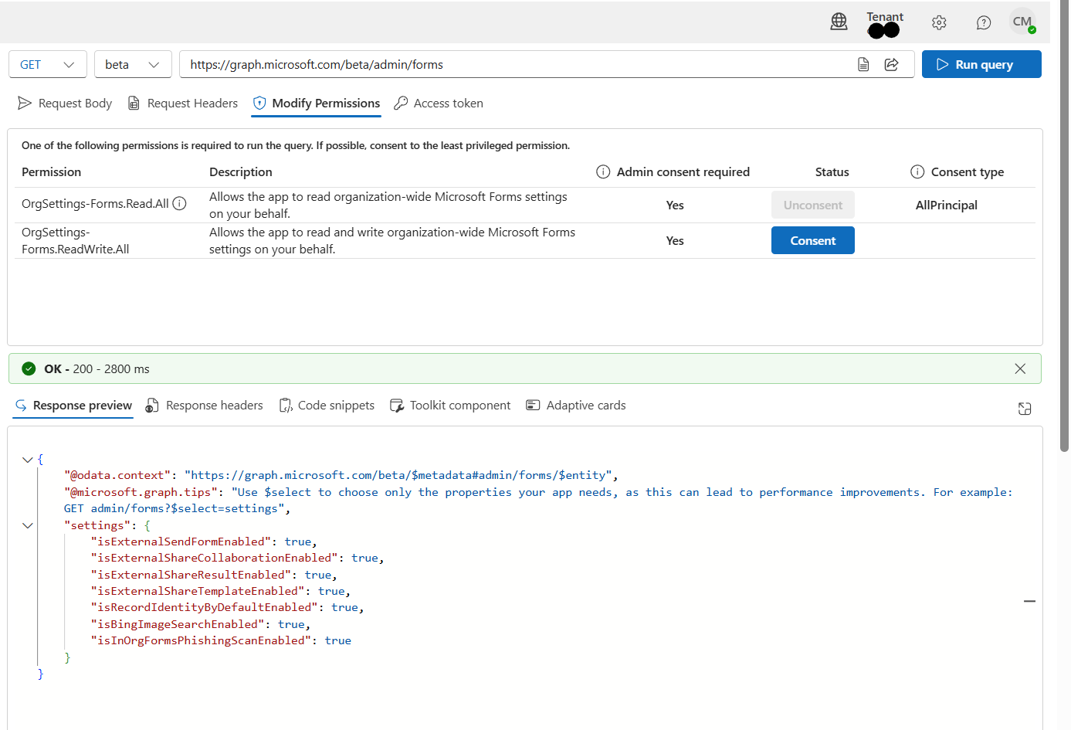Open the Adaptive cards tab

[x=576, y=405]
